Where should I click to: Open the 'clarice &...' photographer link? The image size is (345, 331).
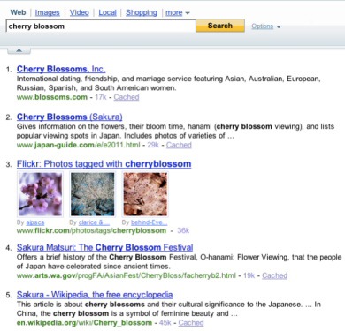[94, 222]
